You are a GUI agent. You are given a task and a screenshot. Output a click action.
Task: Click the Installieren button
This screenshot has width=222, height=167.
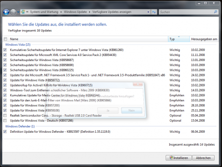click(179, 158)
